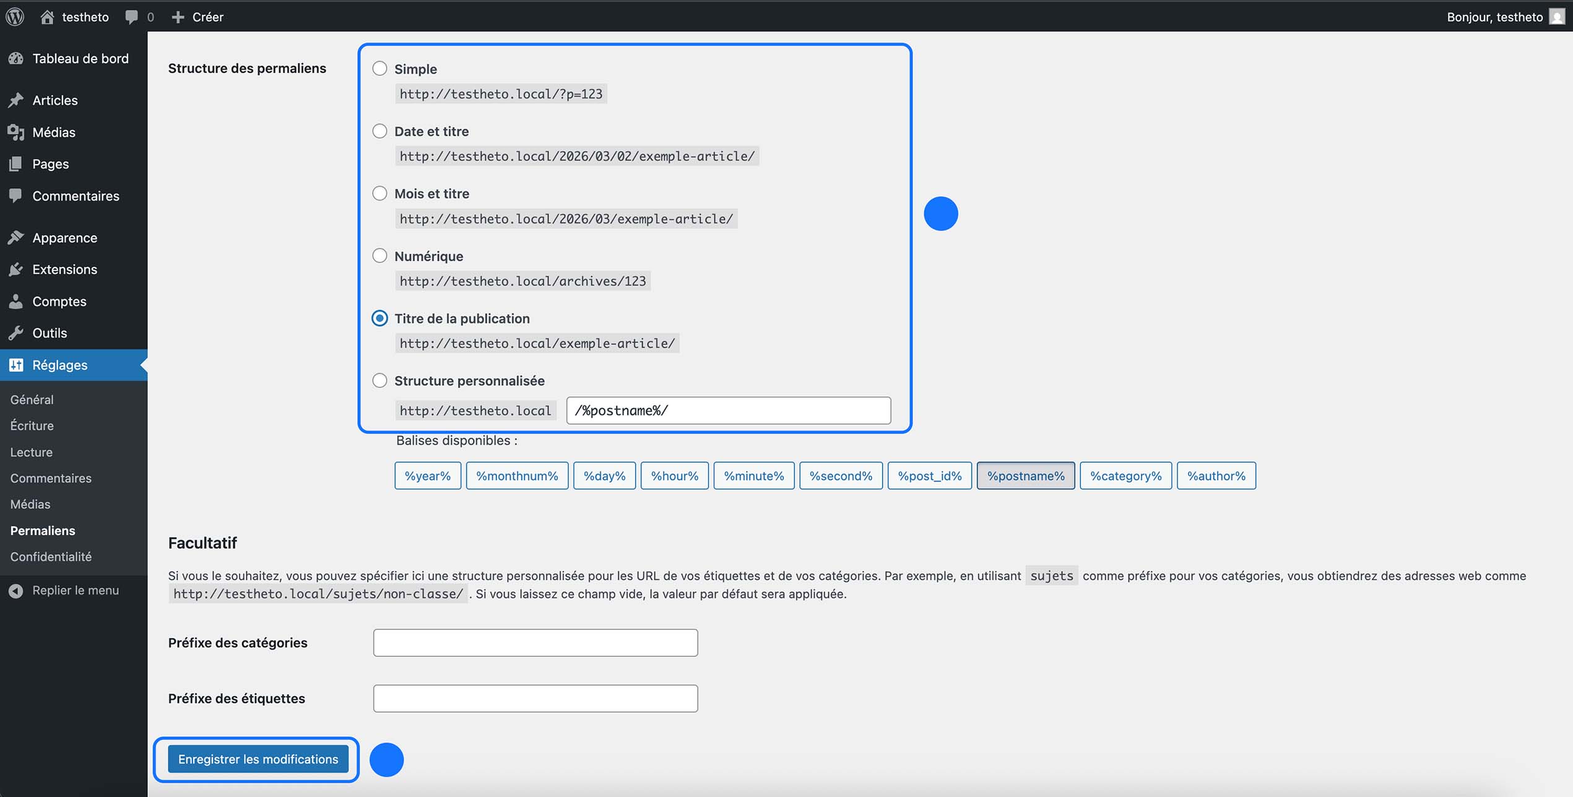
Task: Open Outils via the wrench icon
Action: coord(17,333)
